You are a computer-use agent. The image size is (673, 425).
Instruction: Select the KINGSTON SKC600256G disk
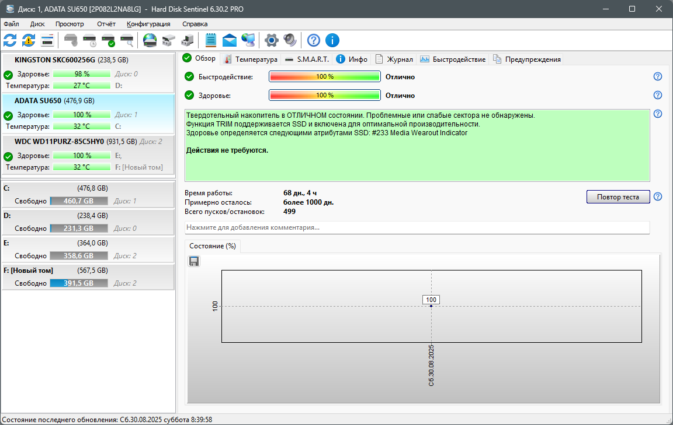pyautogui.click(x=88, y=72)
